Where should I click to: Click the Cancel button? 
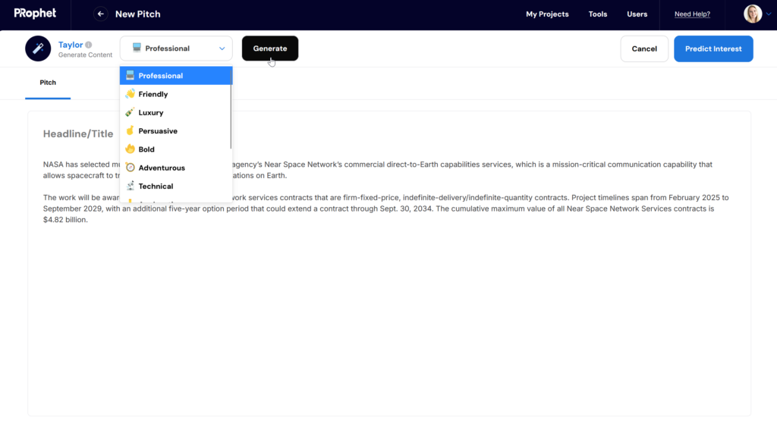[644, 49]
